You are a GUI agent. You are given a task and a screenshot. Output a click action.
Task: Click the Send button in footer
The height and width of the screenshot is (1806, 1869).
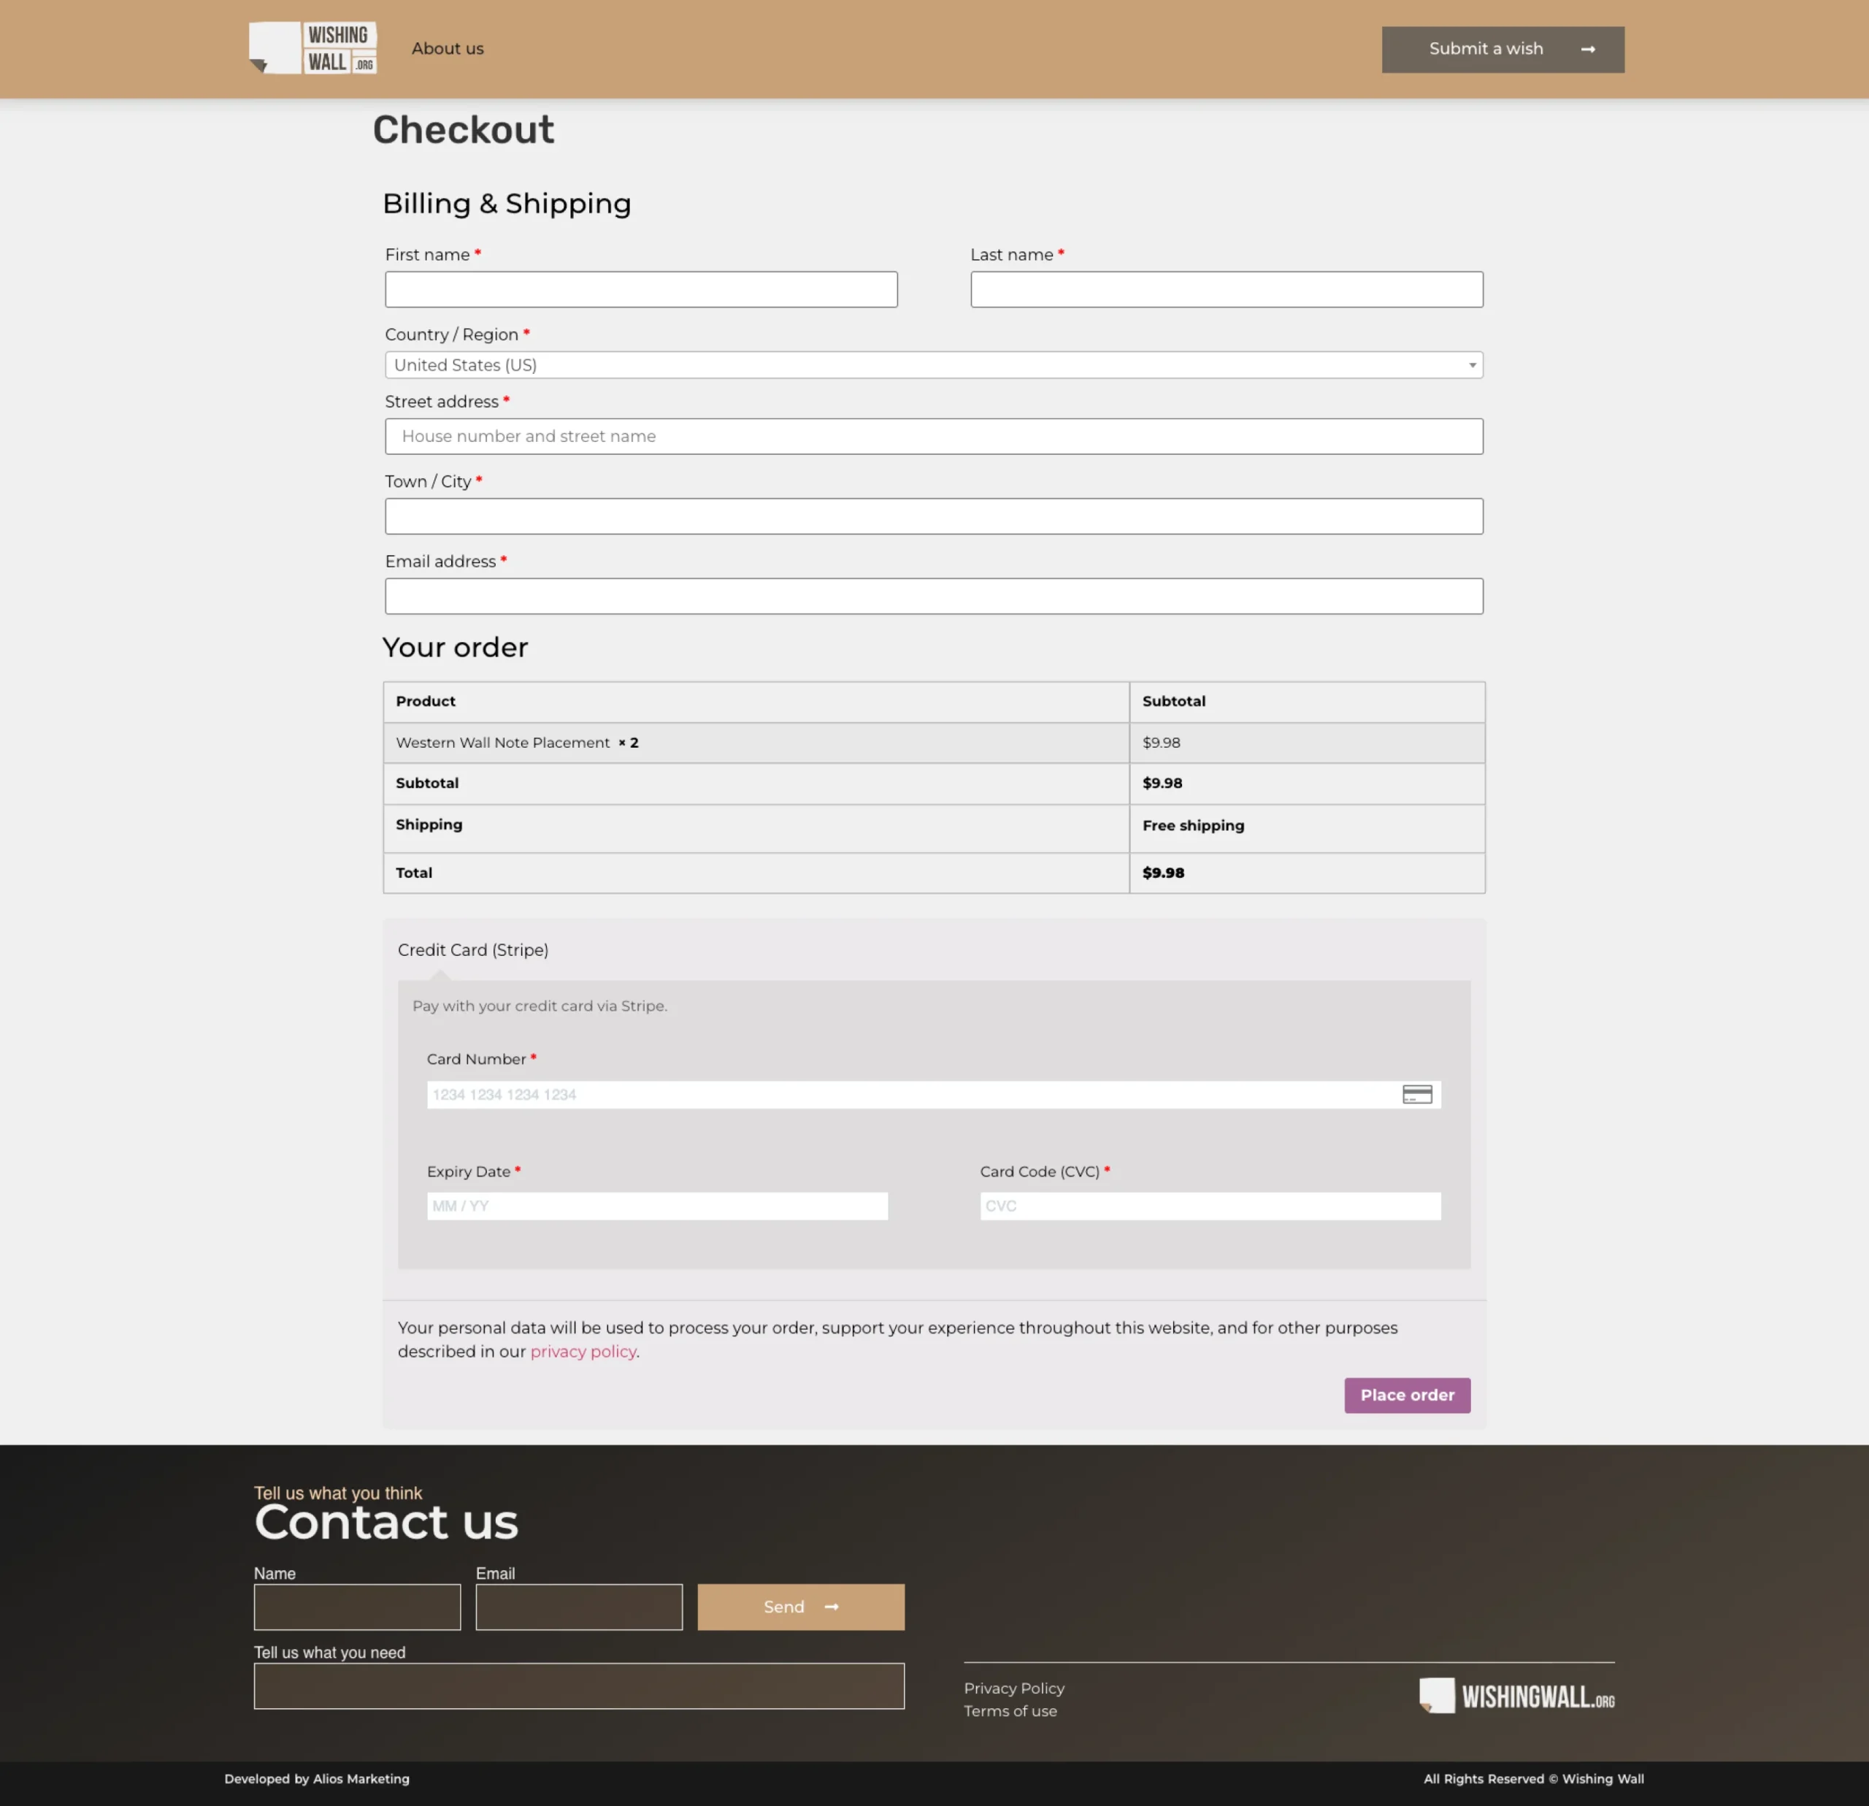[x=801, y=1607]
